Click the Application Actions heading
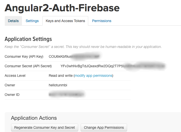 pyautogui.click(x=34, y=118)
